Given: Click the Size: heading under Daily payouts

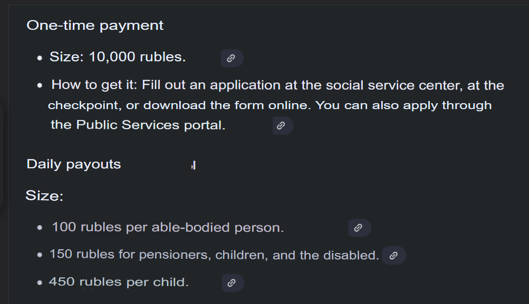Looking at the screenshot, I should [x=45, y=195].
